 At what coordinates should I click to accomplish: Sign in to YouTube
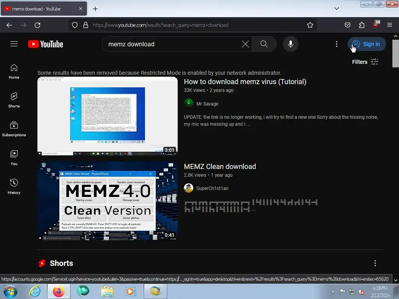pyautogui.click(x=367, y=44)
